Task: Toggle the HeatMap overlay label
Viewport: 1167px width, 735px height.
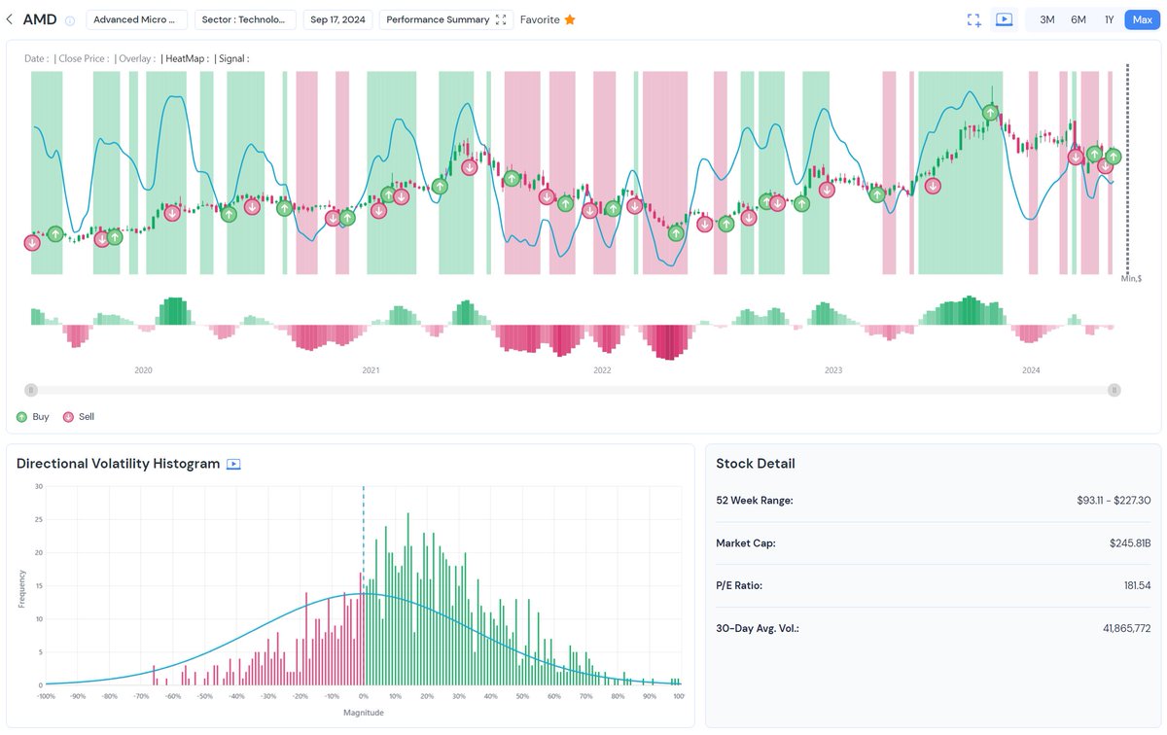Action: point(185,58)
